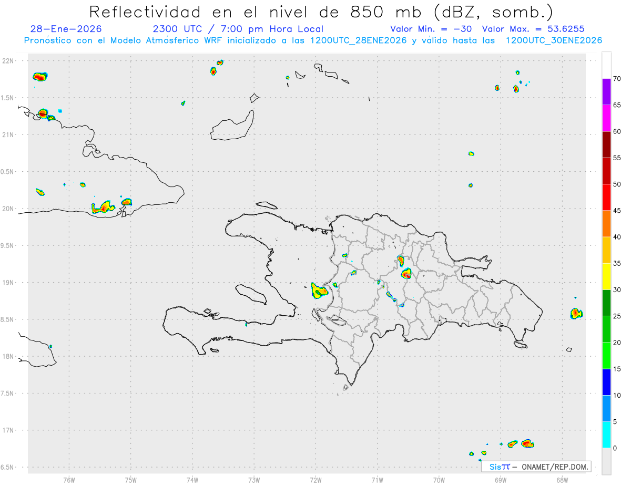
Task: Click the longitude axis label '69W'
Action: coord(500,480)
